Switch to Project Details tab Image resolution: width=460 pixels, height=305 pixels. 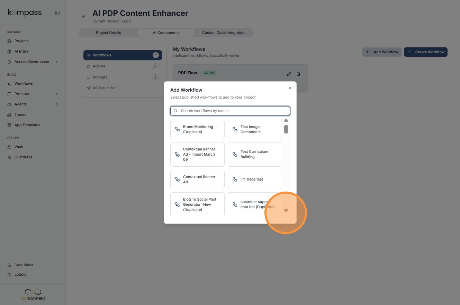pos(108,33)
